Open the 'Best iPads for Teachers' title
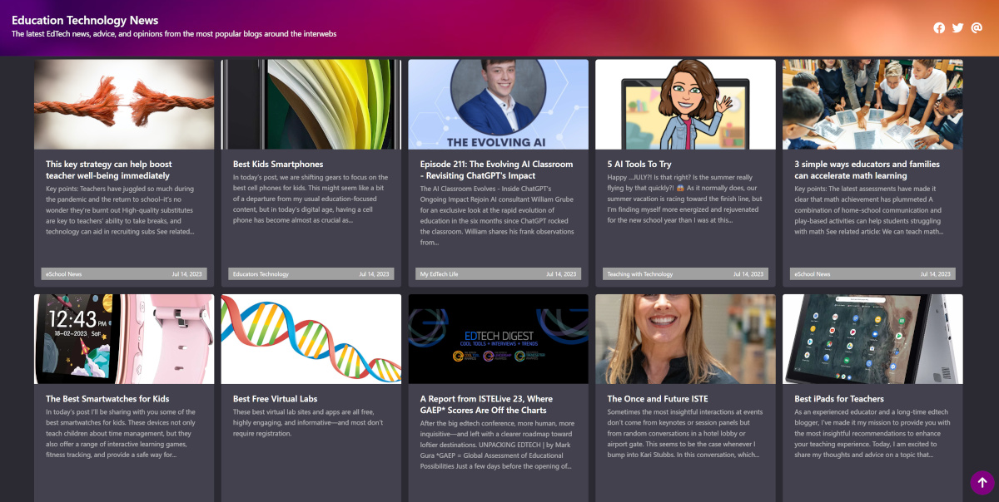This screenshot has height=502, width=999. coord(839,399)
